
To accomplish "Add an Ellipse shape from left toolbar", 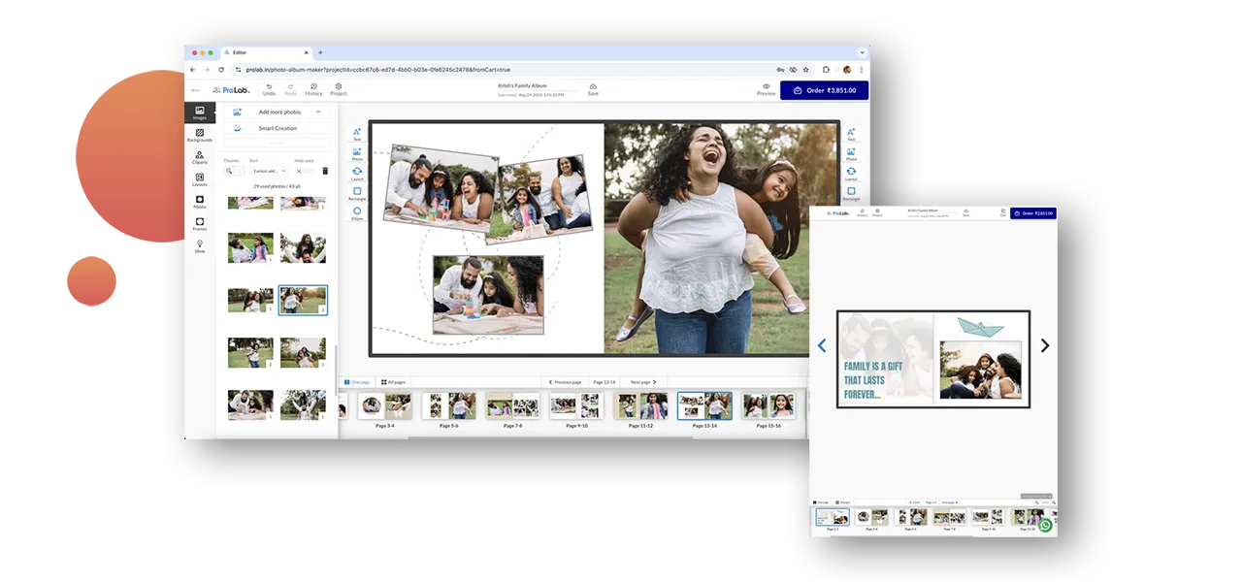I will coord(357,213).
